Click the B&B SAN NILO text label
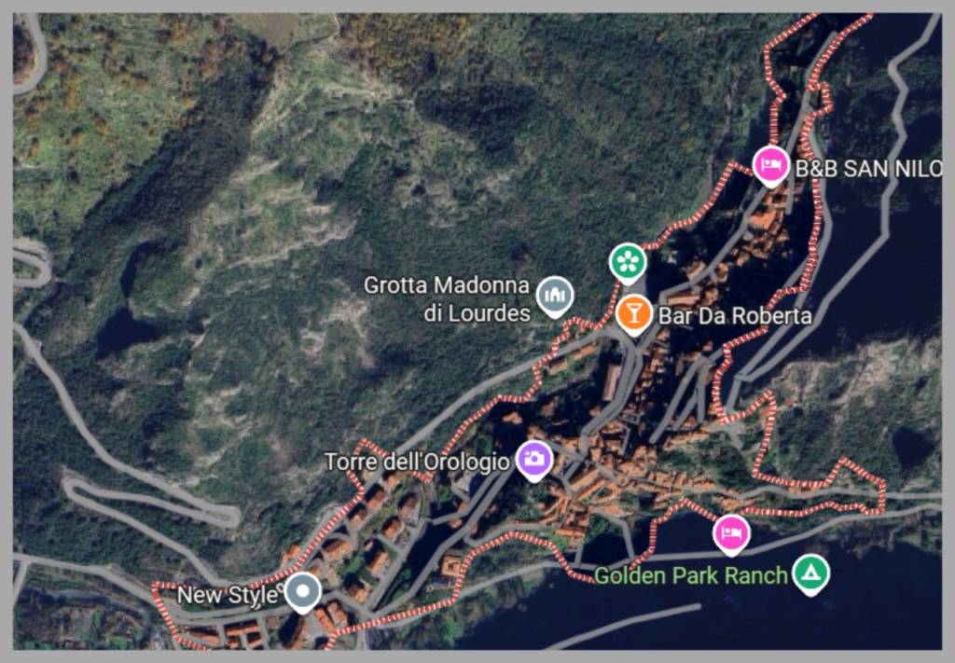This screenshot has height=663, width=955. (x=868, y=169)
